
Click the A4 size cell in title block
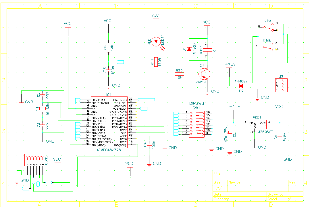point(219,188)
